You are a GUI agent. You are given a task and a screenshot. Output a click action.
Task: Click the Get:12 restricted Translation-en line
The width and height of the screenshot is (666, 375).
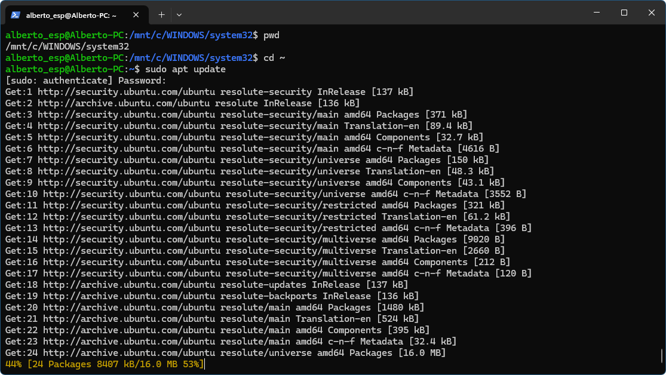[258, 217]
